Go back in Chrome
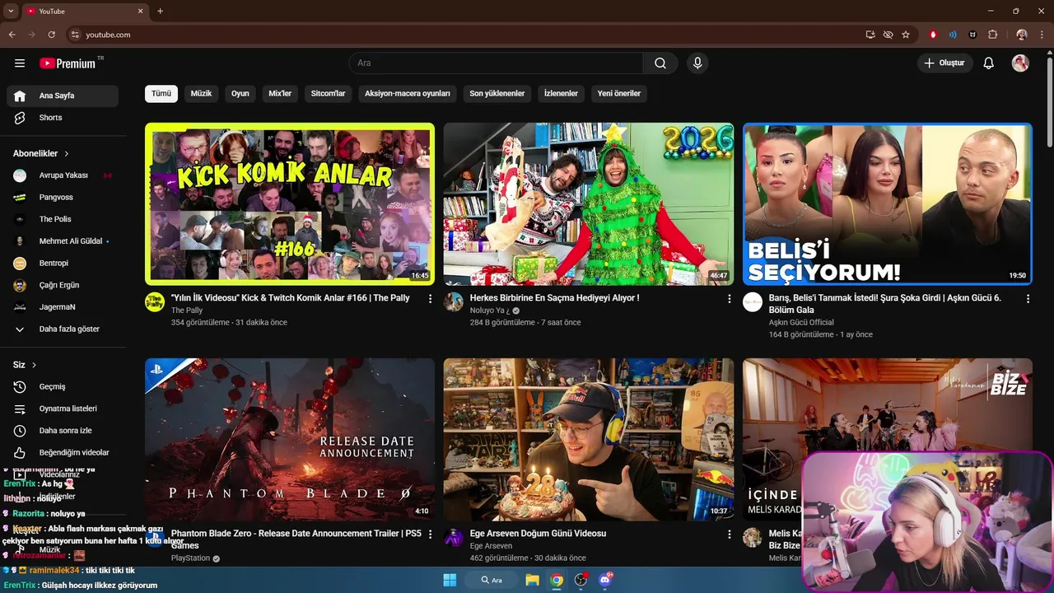This screenshot has width=1054, height=593. tap(12, 35)
